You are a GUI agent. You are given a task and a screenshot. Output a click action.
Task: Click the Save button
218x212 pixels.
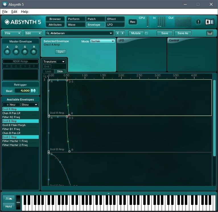pyautogui.click(x=164, y=33)
